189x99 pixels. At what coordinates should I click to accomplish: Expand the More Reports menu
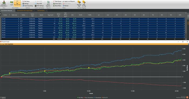click(48, 4)
